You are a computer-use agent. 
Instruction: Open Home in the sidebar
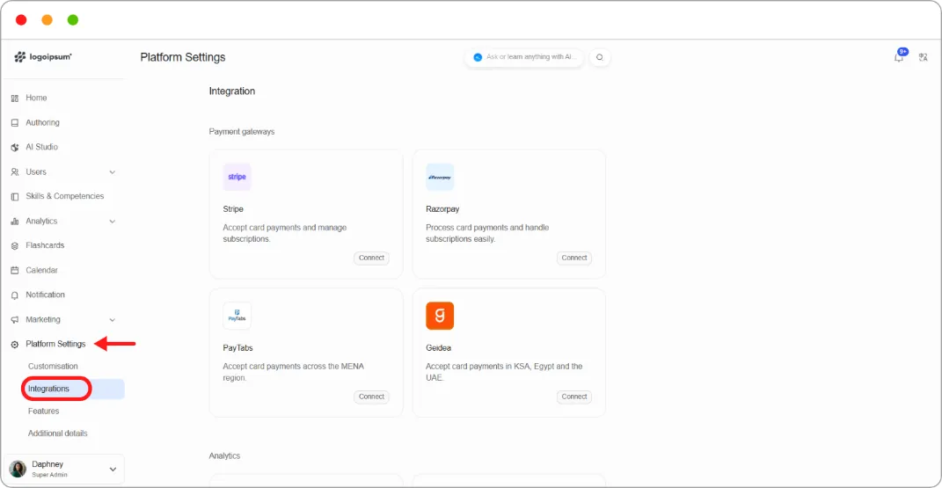[36, 98]
